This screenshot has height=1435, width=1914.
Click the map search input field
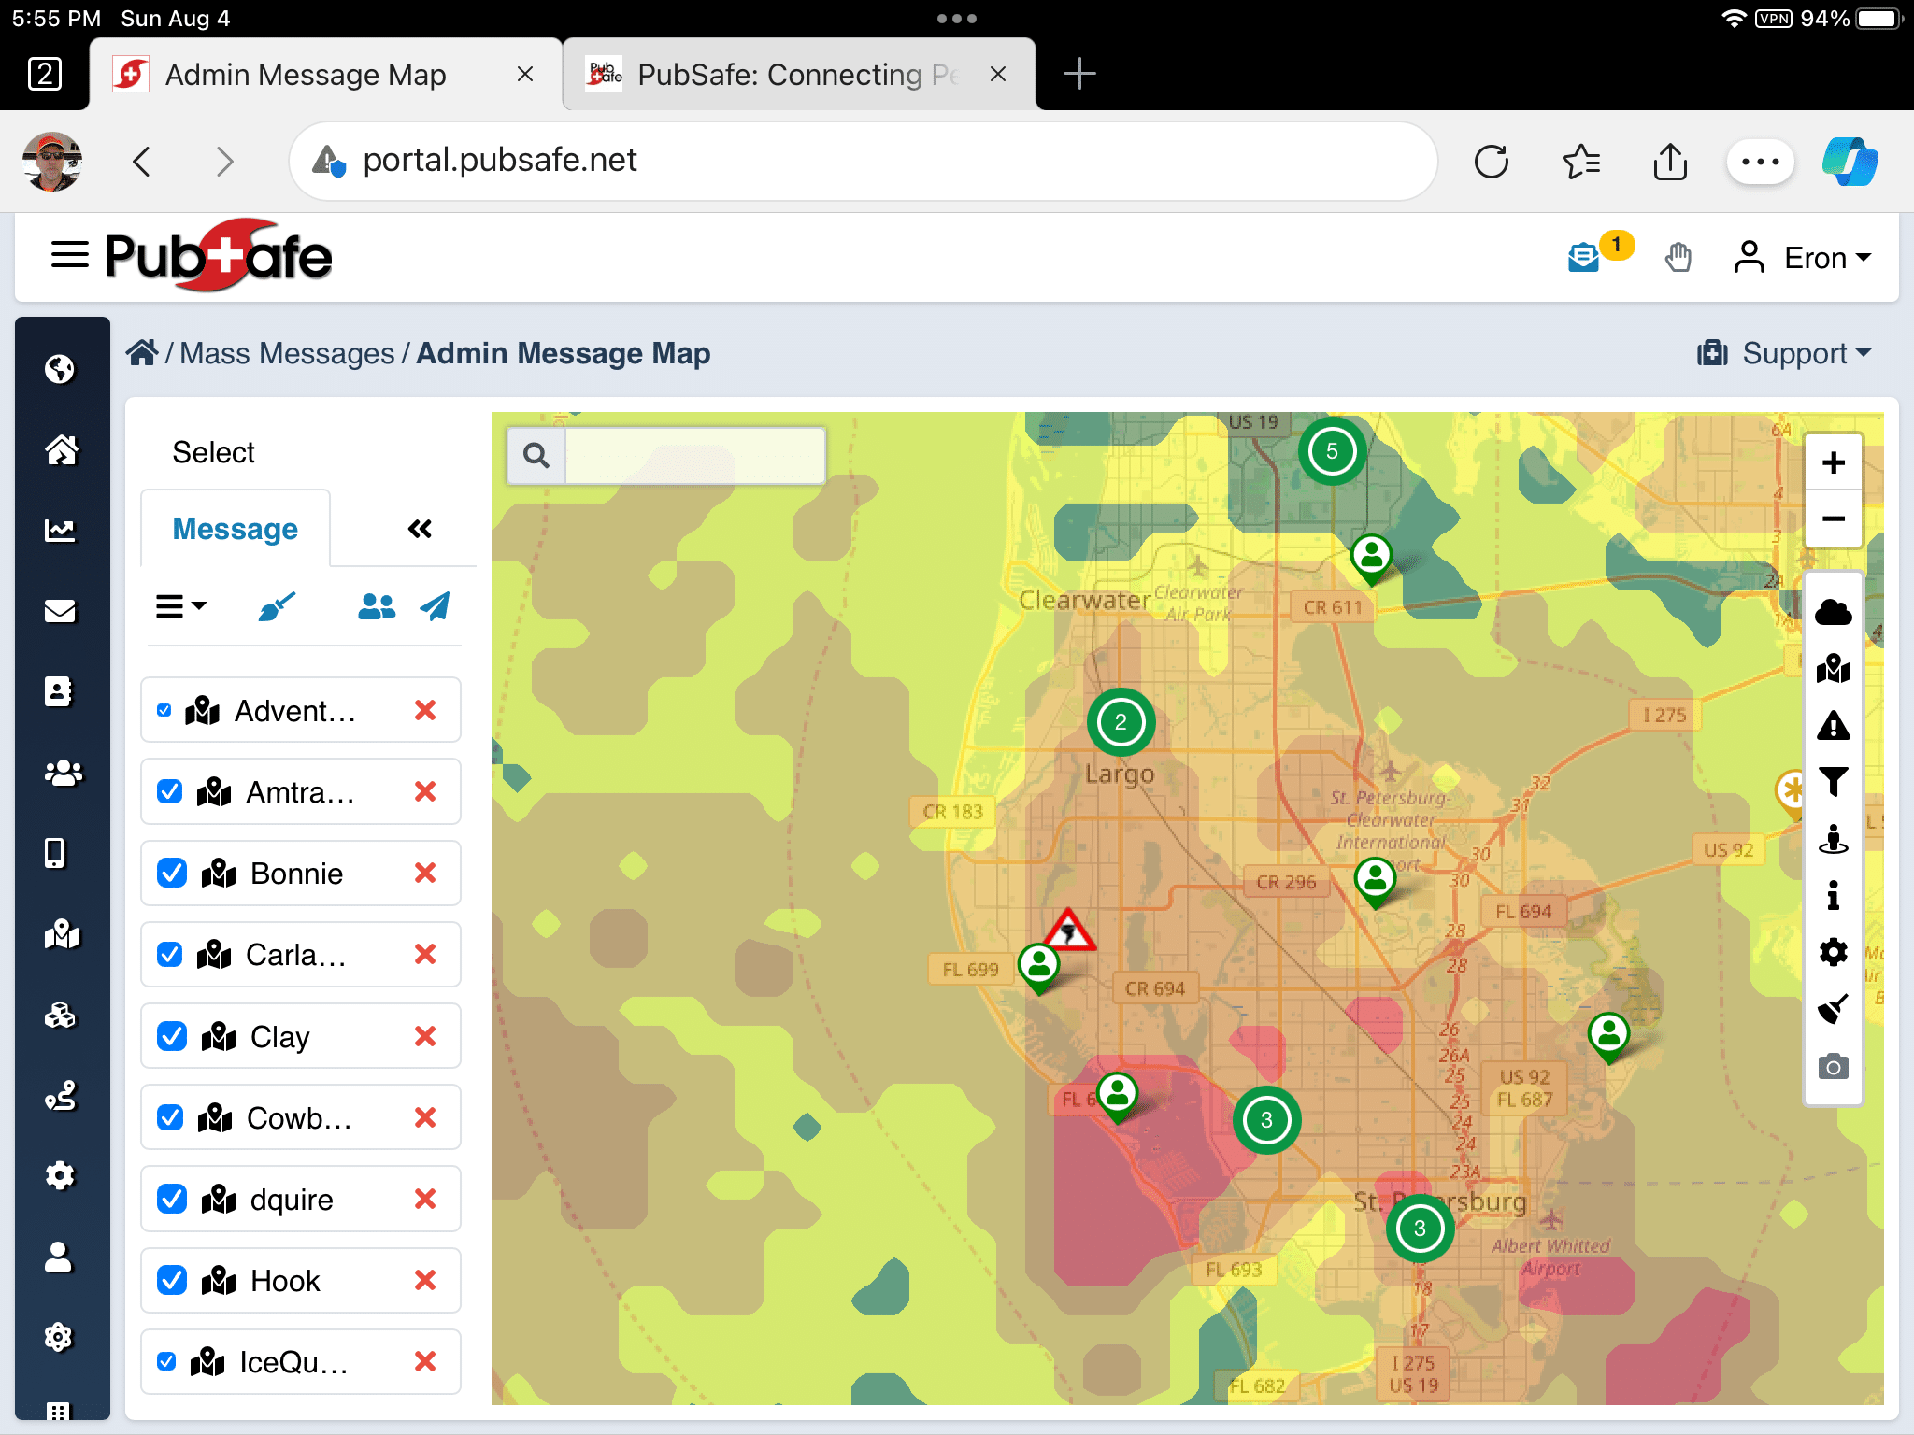(x=694, y=455)
